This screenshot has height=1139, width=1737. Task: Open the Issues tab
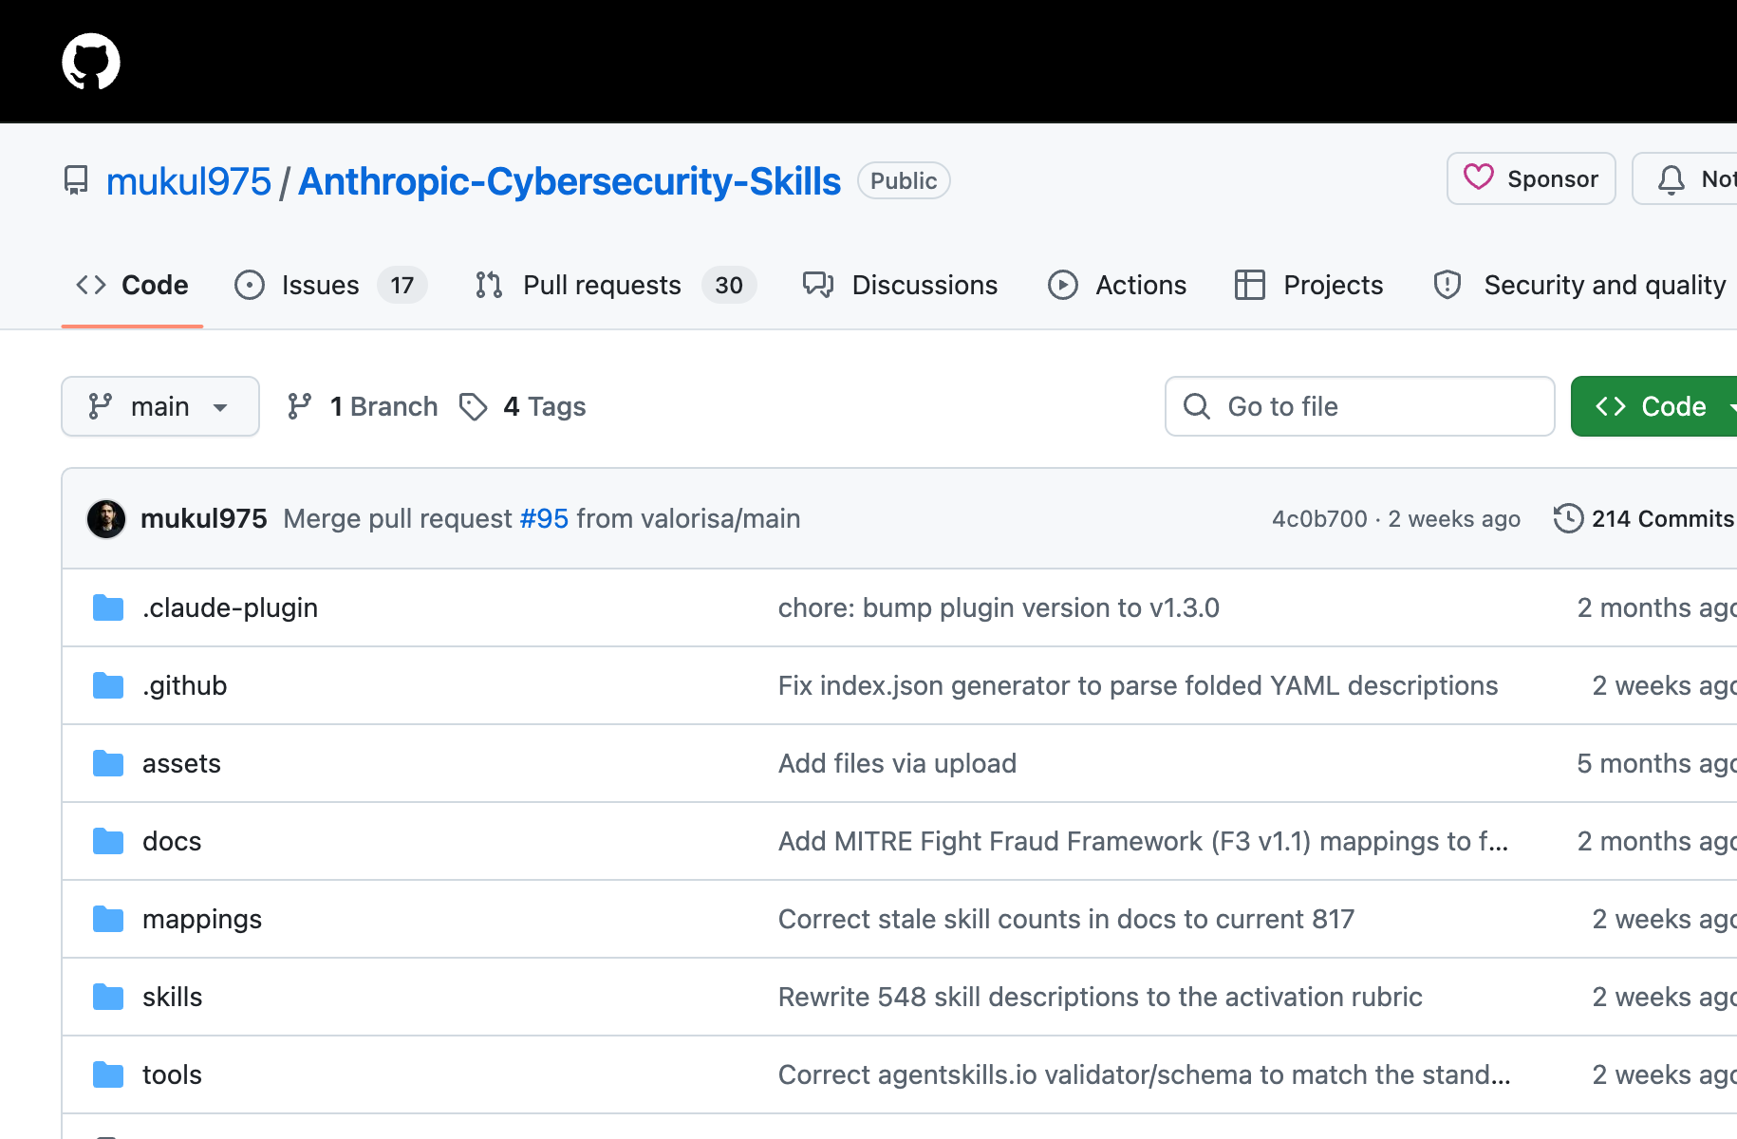click(x=330, y=285)
